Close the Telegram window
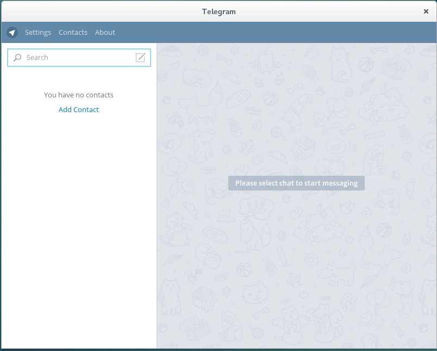The height and width of the screenshot is (351, 437). tap(426, 11)
